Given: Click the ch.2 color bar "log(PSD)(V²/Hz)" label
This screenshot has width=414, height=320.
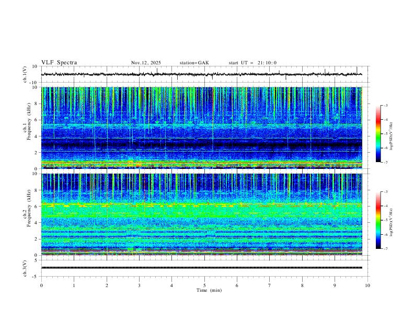Looking at the screenshot, I should pos(391,222).
